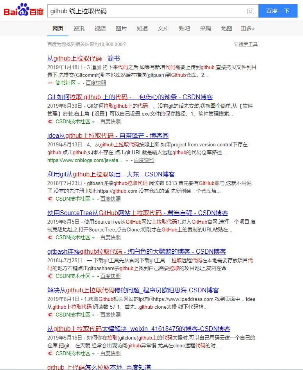This screenshot has width=303, height=370.
Task: Open idea从github上拉取代码 博客园 result
Action: click(x=108, y=136)
